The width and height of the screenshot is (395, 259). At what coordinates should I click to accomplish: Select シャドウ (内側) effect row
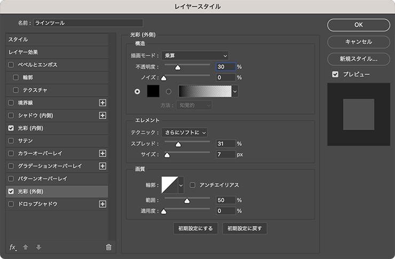coord(57,115)
